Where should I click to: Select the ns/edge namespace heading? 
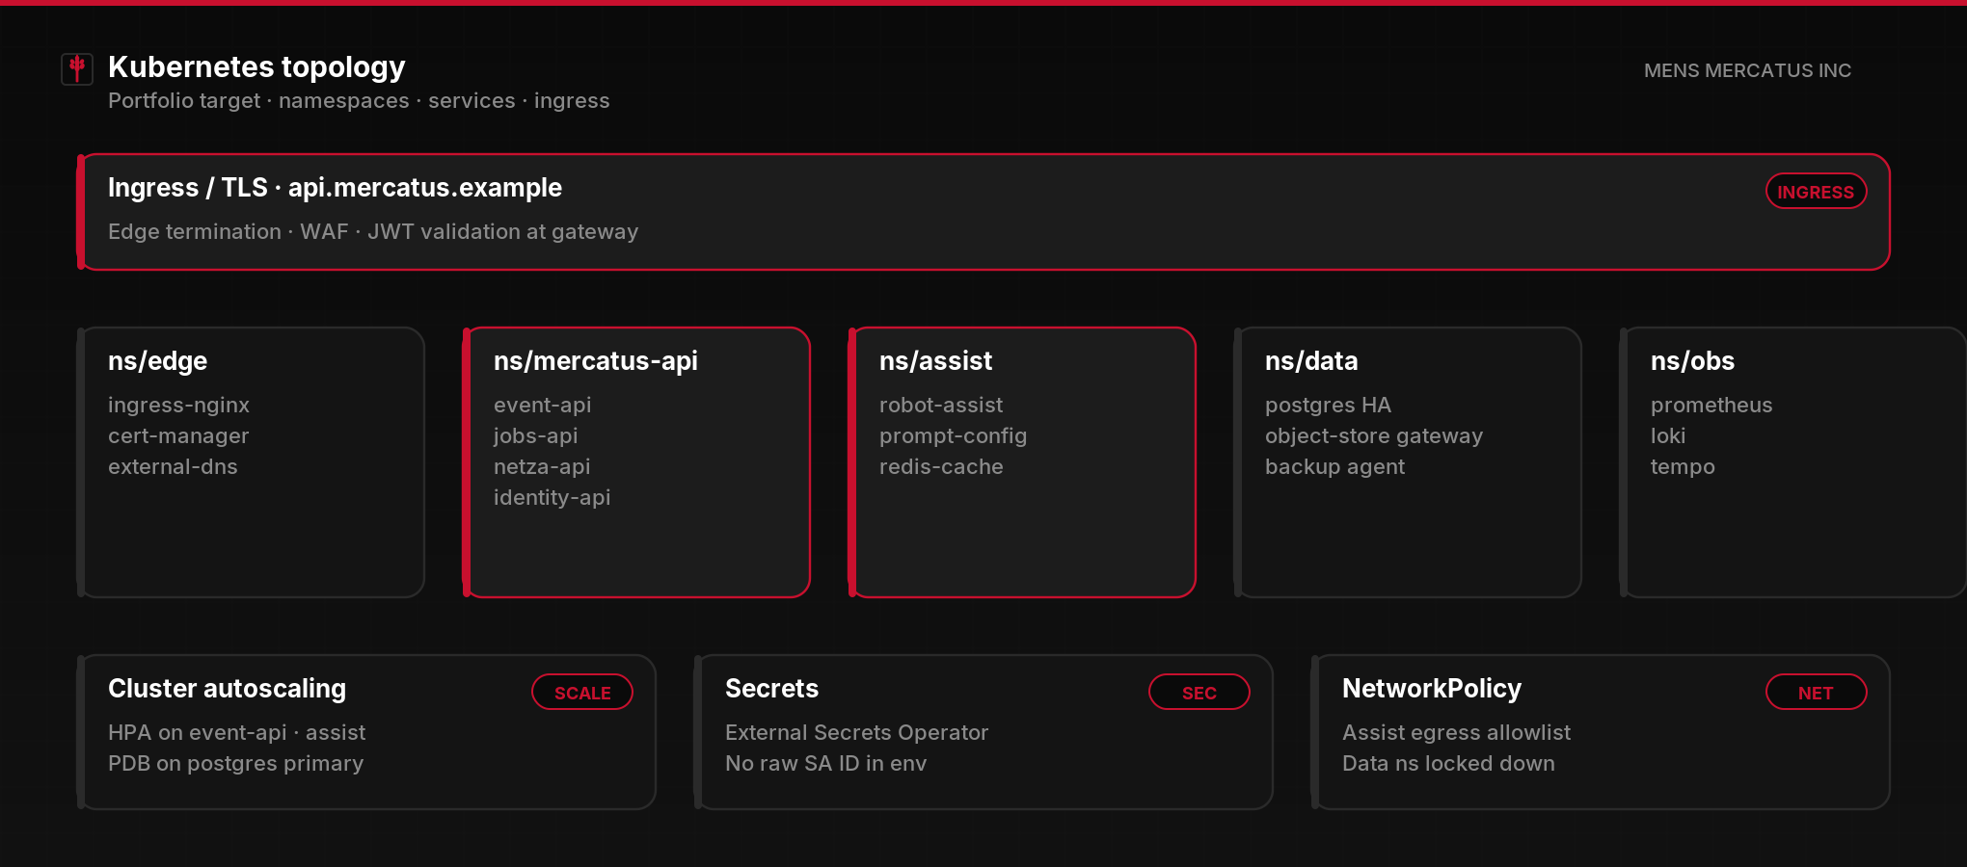(157, 361)
